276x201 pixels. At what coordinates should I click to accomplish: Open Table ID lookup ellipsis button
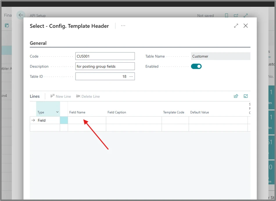pyautogui.click(x=131, y=76)
